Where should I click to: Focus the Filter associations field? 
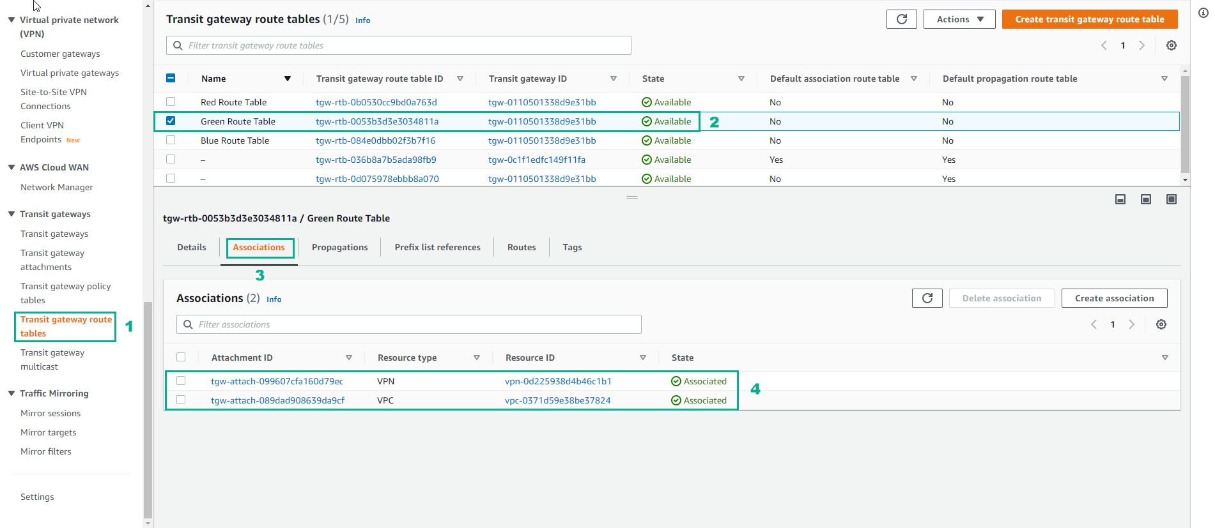pos(409,324)
